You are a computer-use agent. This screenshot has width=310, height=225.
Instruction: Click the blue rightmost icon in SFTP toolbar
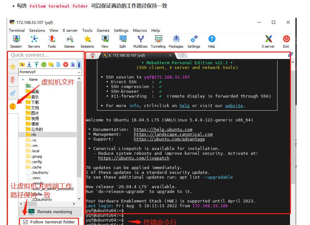[79, 65]
